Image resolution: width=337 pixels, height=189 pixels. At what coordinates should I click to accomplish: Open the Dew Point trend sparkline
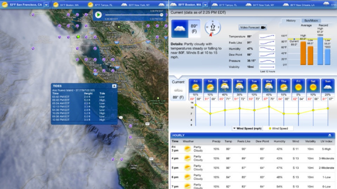(267, 55)
